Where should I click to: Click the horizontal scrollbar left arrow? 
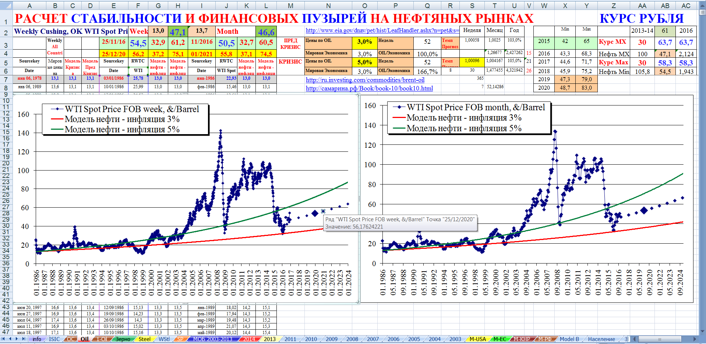[635, 339]
